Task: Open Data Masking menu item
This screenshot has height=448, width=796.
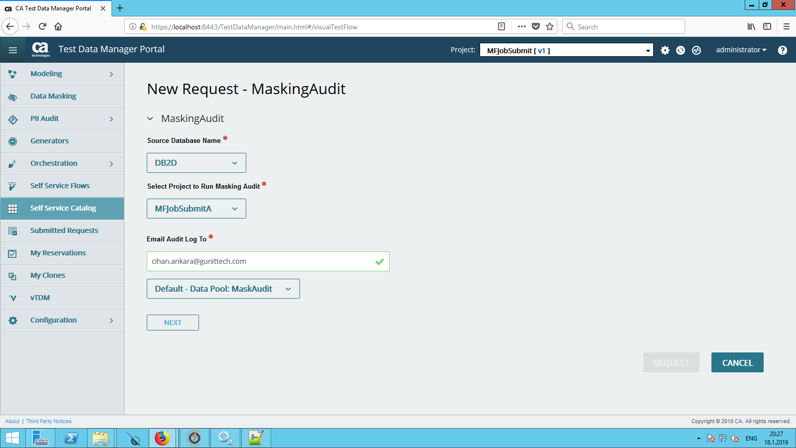Action: point(62,97)
